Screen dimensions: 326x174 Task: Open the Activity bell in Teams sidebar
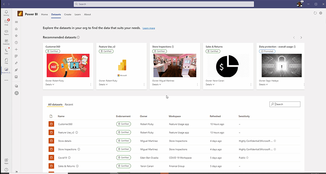[6, 13]
